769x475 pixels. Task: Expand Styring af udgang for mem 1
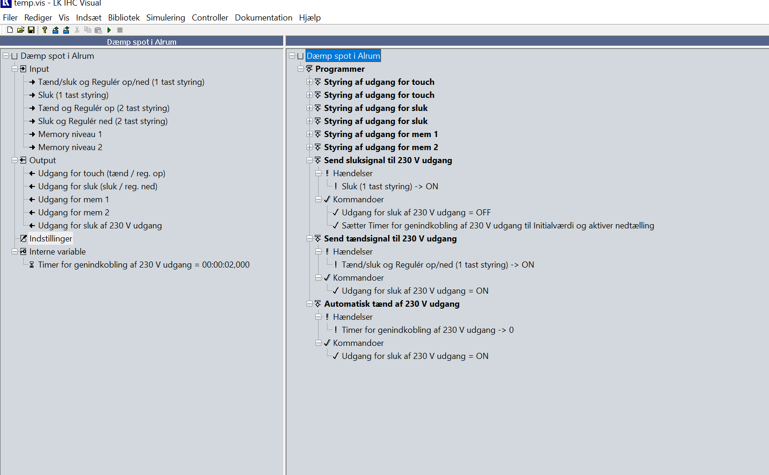[309, 134]
